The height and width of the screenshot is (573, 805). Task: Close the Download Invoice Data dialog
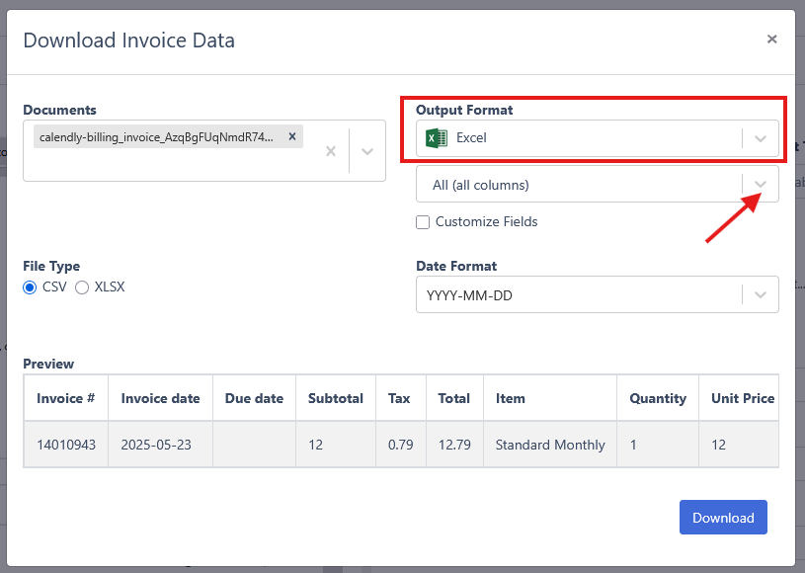click(x=771, y=39)
